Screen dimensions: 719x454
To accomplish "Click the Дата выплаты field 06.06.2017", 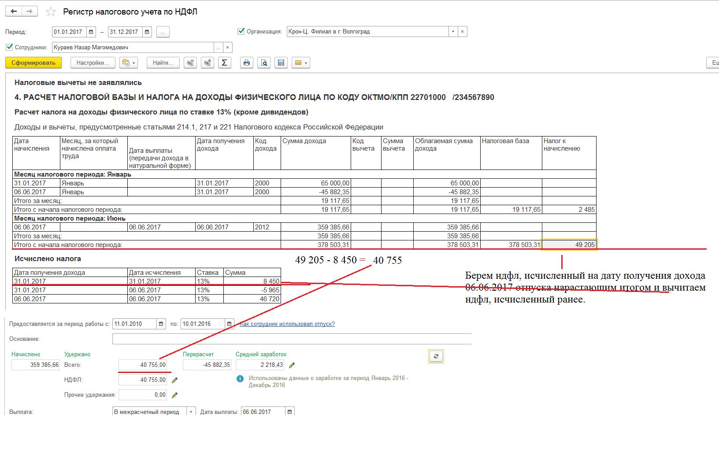I will (263, 412).
